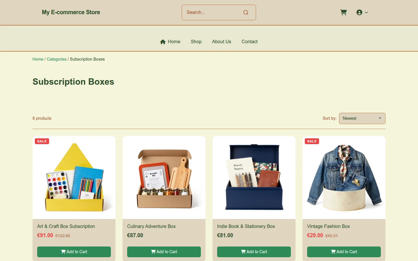Click the Indie Book & Stationery Box title
Screen dimensions: 418x261
(246, 226)
